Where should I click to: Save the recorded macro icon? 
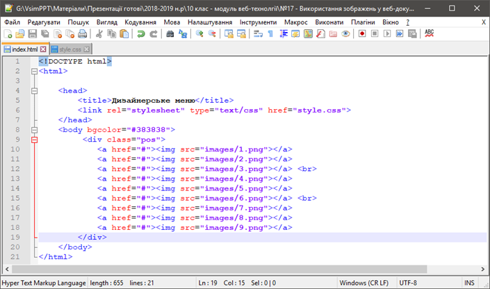coord(412,34)
